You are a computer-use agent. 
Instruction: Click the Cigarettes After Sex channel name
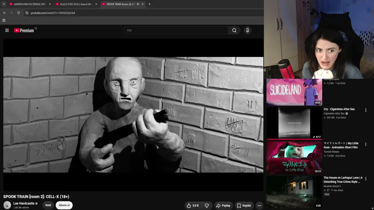click(334, 113)
